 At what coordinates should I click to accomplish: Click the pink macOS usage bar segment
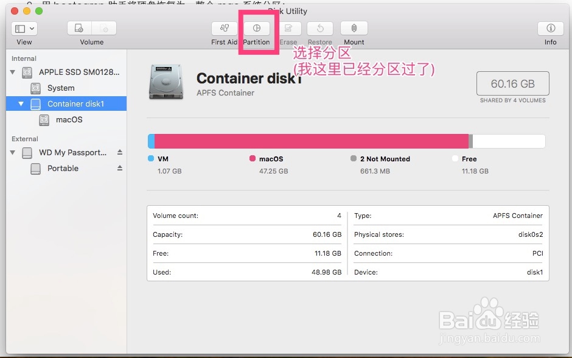tap(312, 141)
